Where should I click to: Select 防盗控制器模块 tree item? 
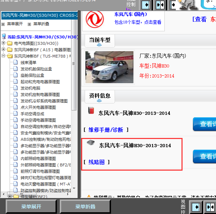tap(46, 191)
